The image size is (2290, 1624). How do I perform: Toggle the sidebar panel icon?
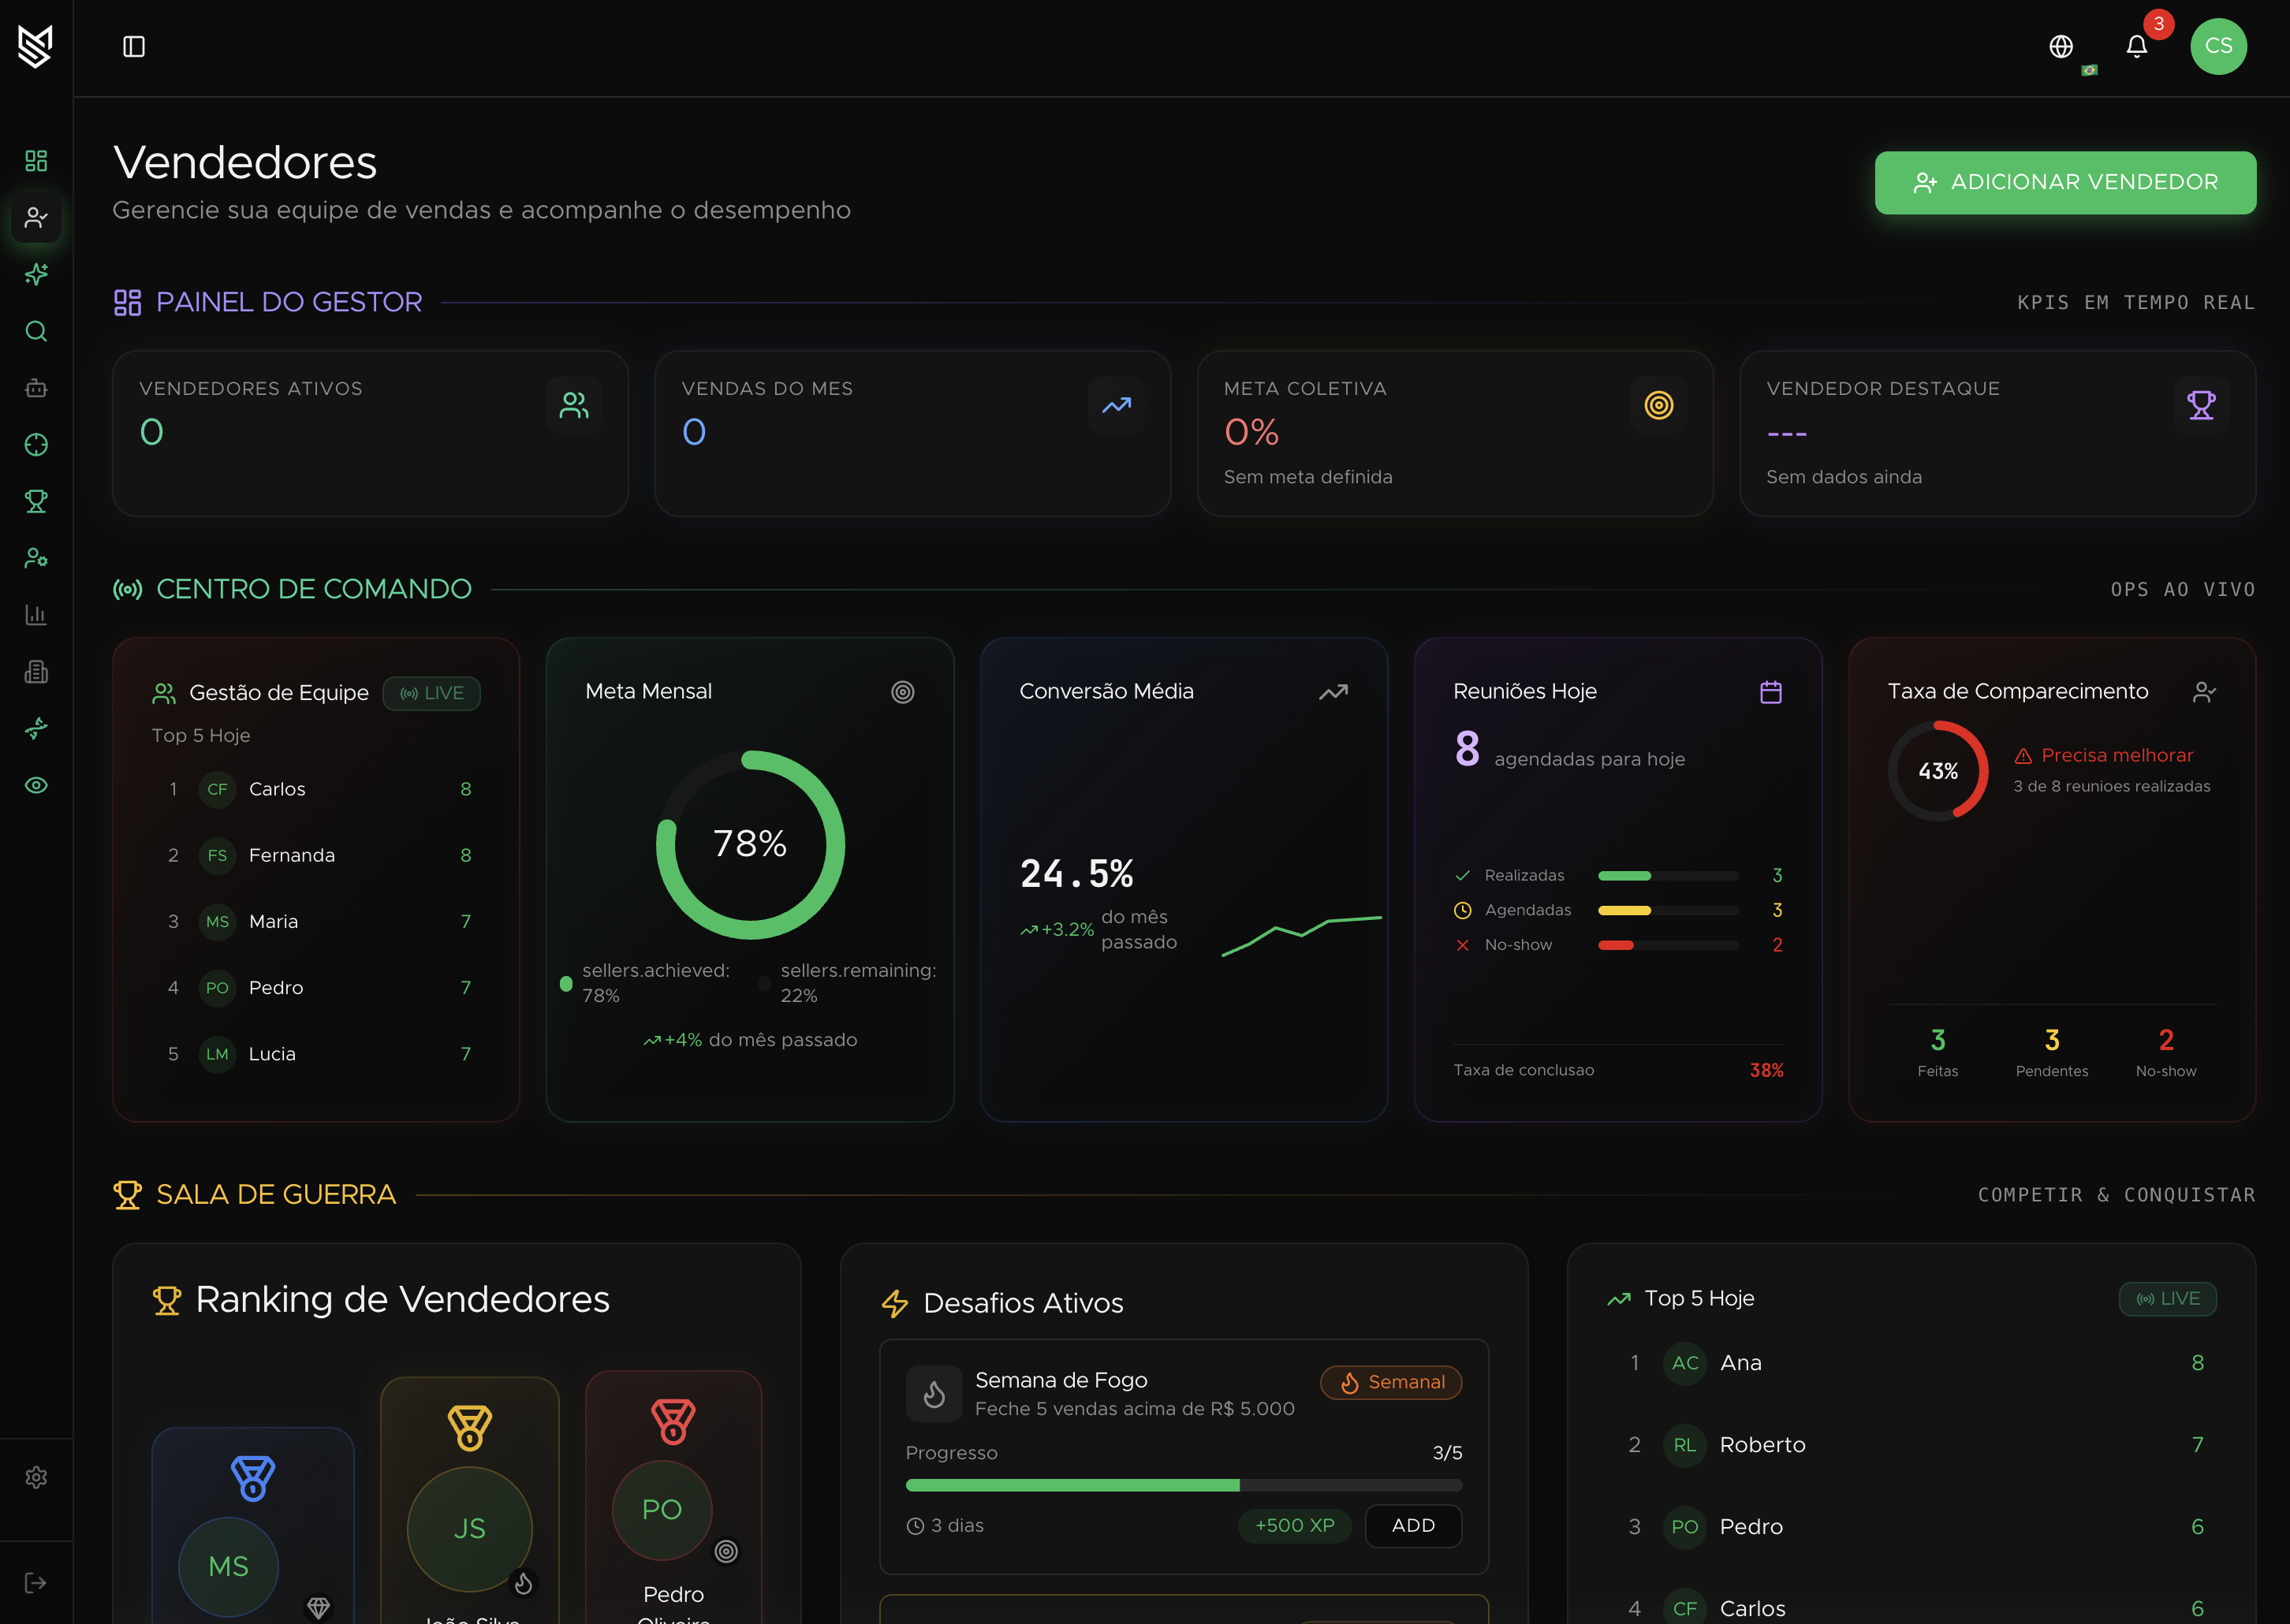click(134, 47)
